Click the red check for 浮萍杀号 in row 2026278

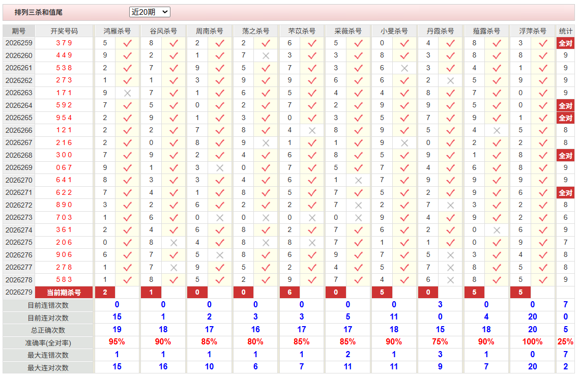[543, 280]
